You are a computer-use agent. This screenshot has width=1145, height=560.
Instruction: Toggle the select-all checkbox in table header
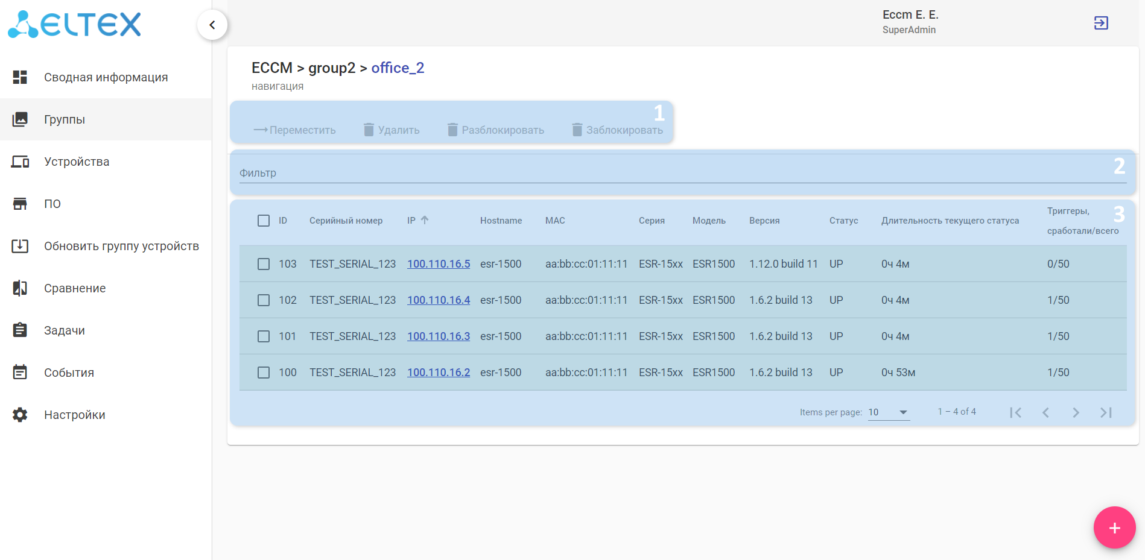[264, 221]
